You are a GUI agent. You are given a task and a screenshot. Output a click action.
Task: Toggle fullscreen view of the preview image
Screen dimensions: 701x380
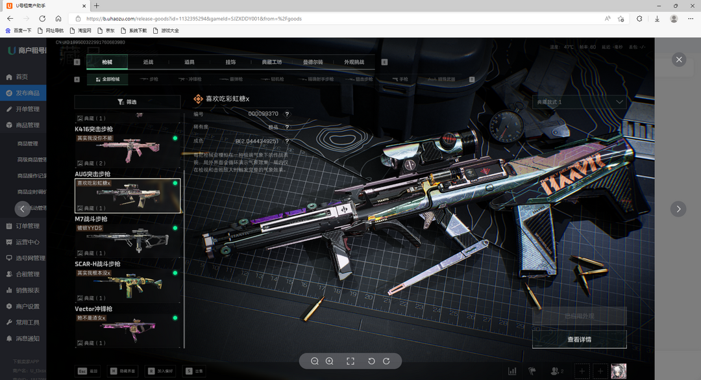point(350,361)
